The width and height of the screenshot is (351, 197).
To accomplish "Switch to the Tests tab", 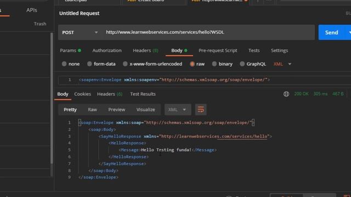I will tap(254, 50).
